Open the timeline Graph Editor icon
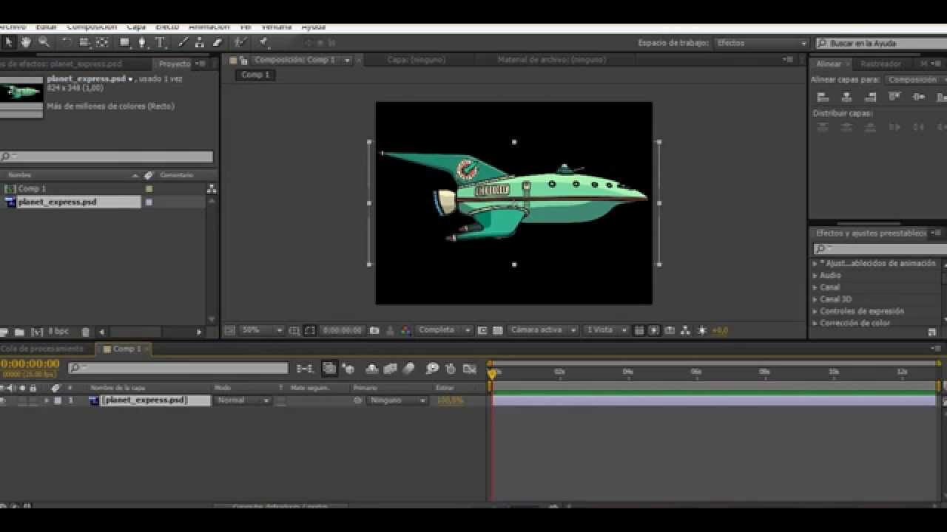Screen dimensions: 947x532 click(469, 368)
